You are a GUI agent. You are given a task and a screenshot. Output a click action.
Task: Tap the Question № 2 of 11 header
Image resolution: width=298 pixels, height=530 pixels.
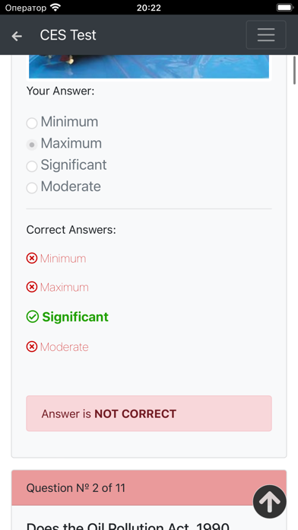[x=149, y=488]
